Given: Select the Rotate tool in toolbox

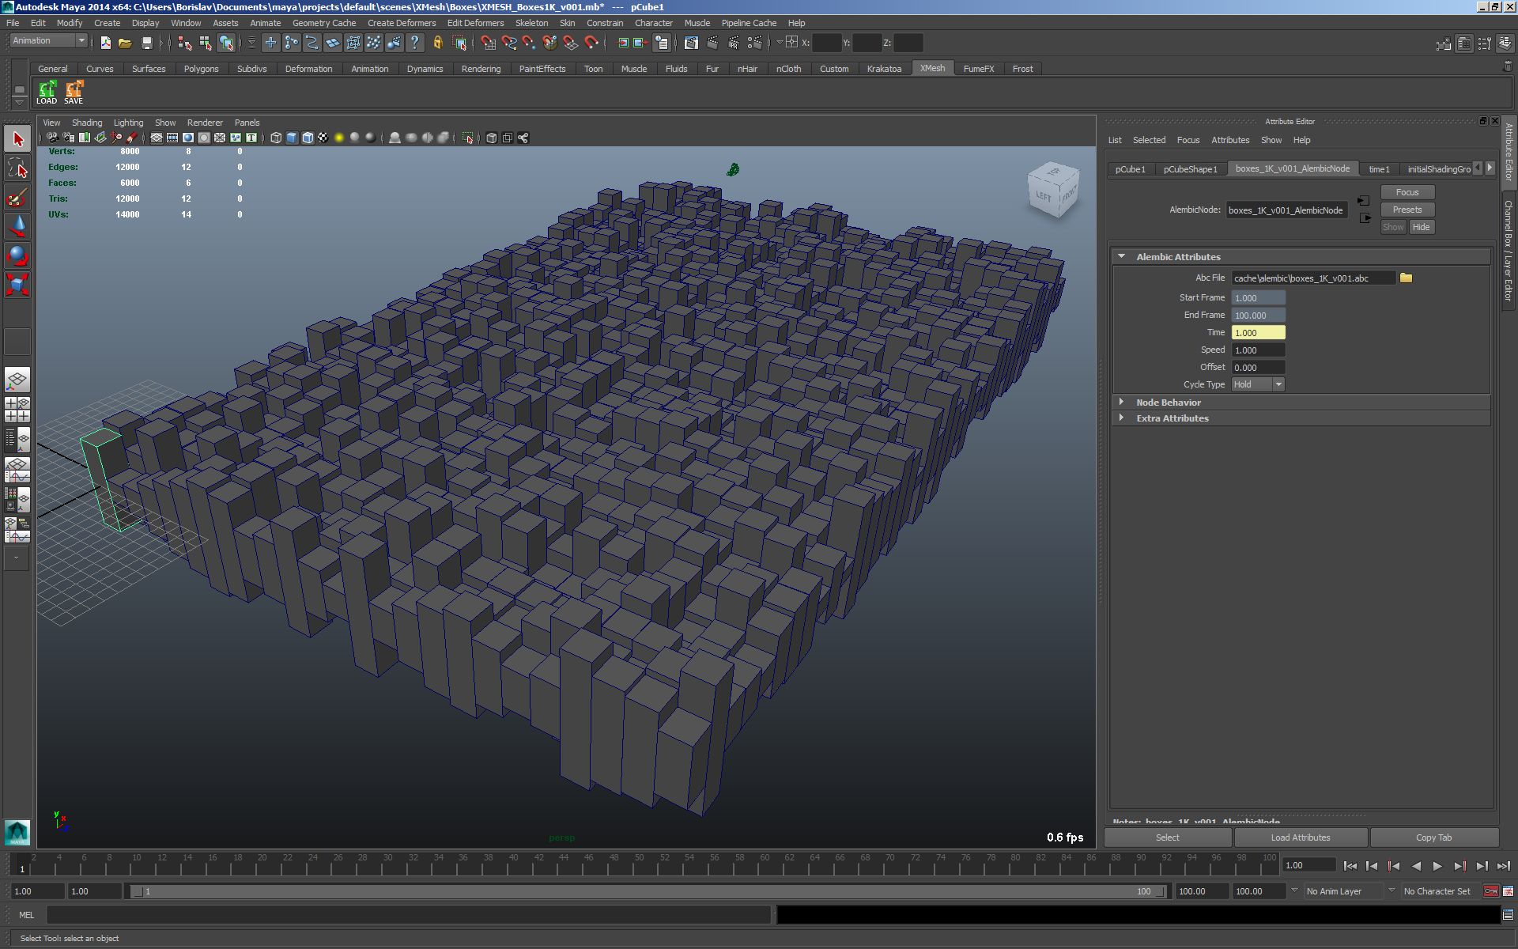Looking at the screenshot, I should [17, 255].
